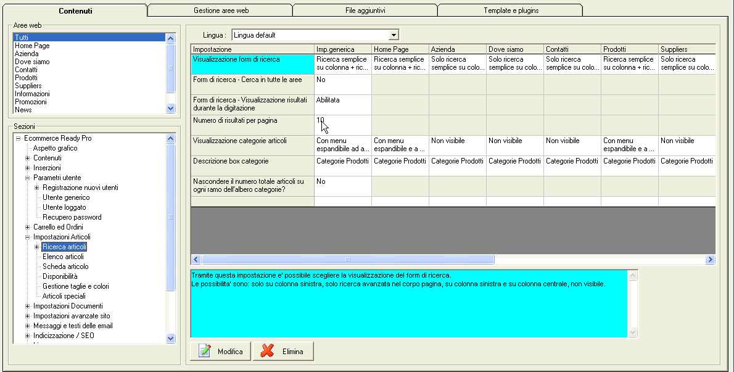Click Sezioni tree scroll up arrow

(x=170, y=139)
